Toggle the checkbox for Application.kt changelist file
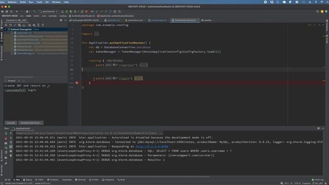329x185 pixels. click(12, 33)
